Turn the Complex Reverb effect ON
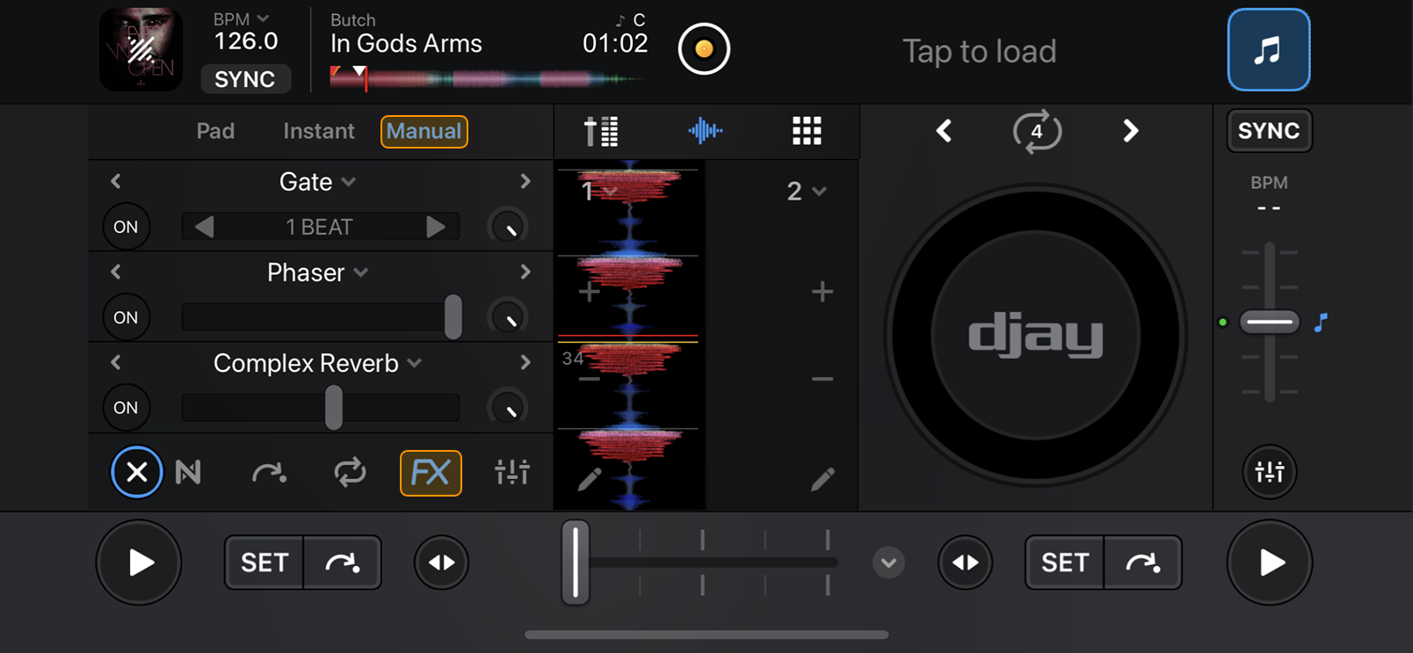This screenshot has height=653, width=1413. click(x=126, y=408)
